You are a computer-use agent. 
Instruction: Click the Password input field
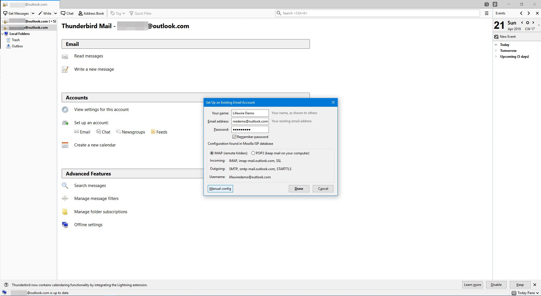(250, 130)
